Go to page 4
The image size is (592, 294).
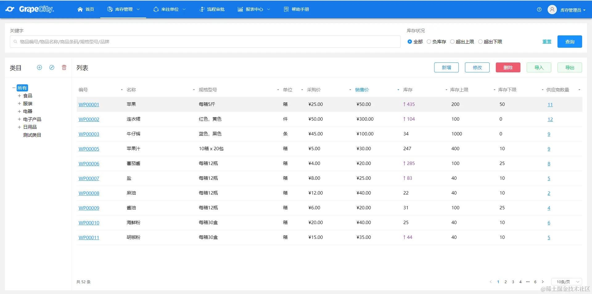[520, 282]
